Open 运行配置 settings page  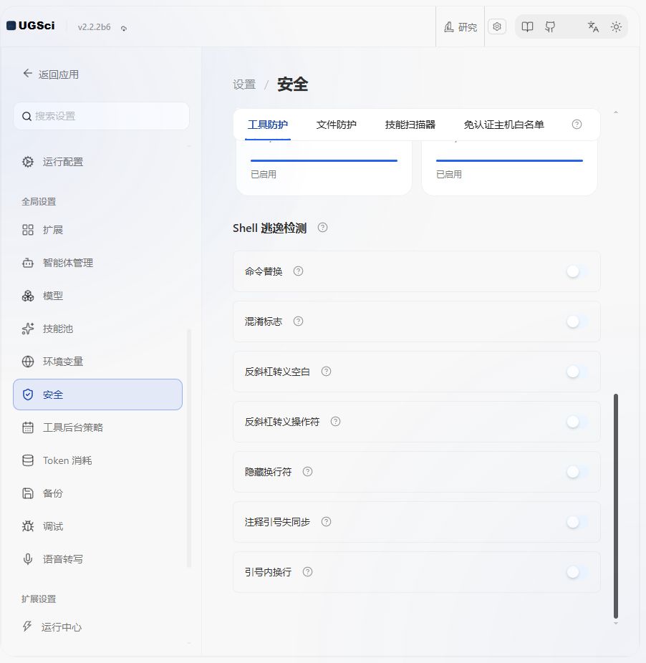(97, 162)
